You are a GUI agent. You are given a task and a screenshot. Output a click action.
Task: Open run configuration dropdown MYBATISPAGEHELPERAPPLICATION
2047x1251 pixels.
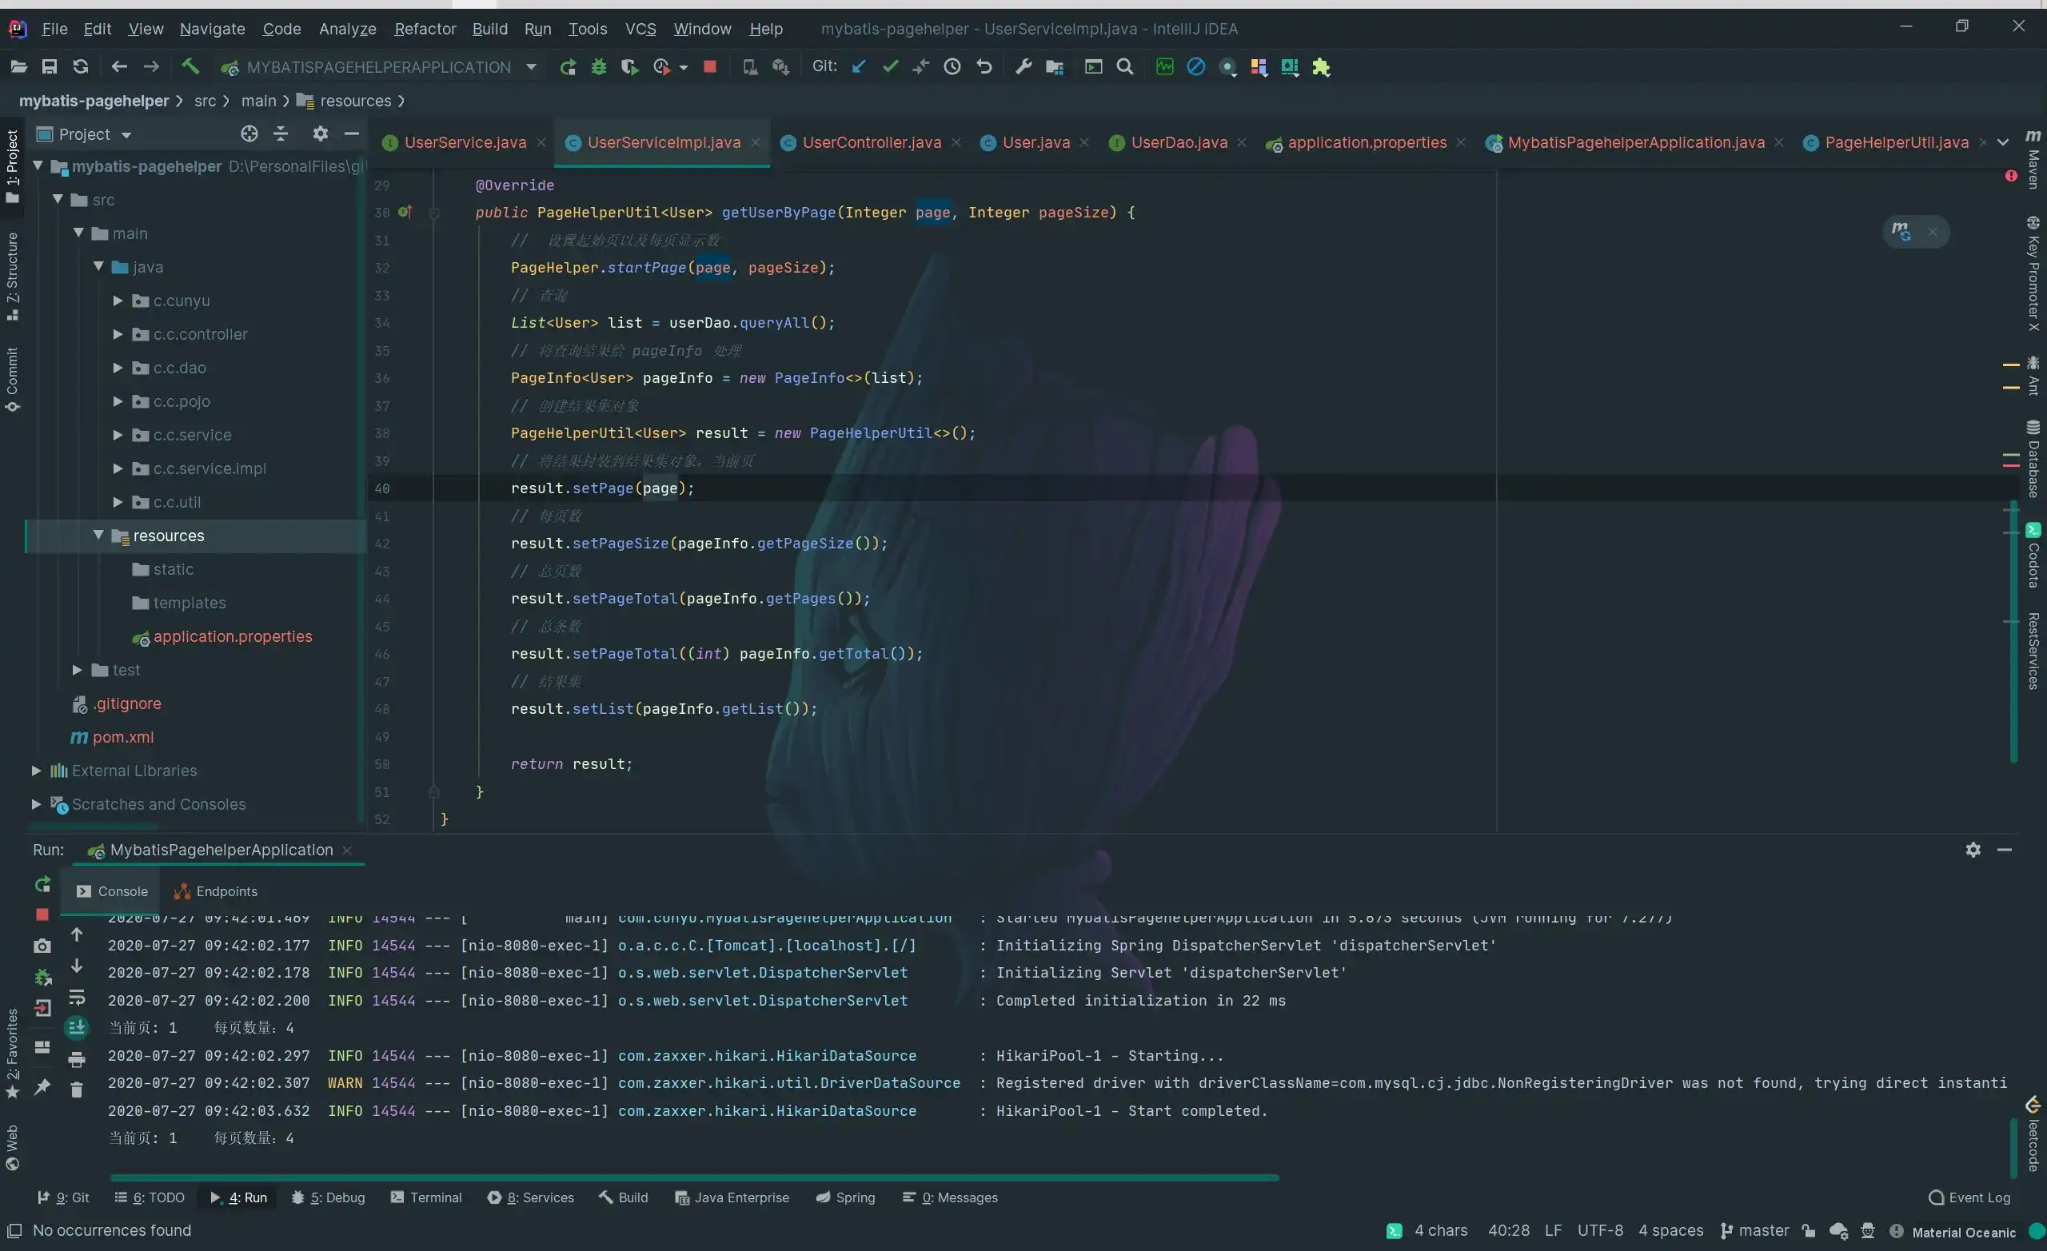point(532,67)
